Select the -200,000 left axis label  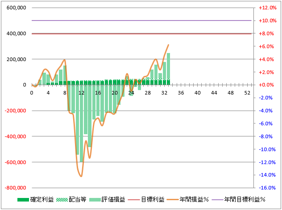(x=16, y=111)
